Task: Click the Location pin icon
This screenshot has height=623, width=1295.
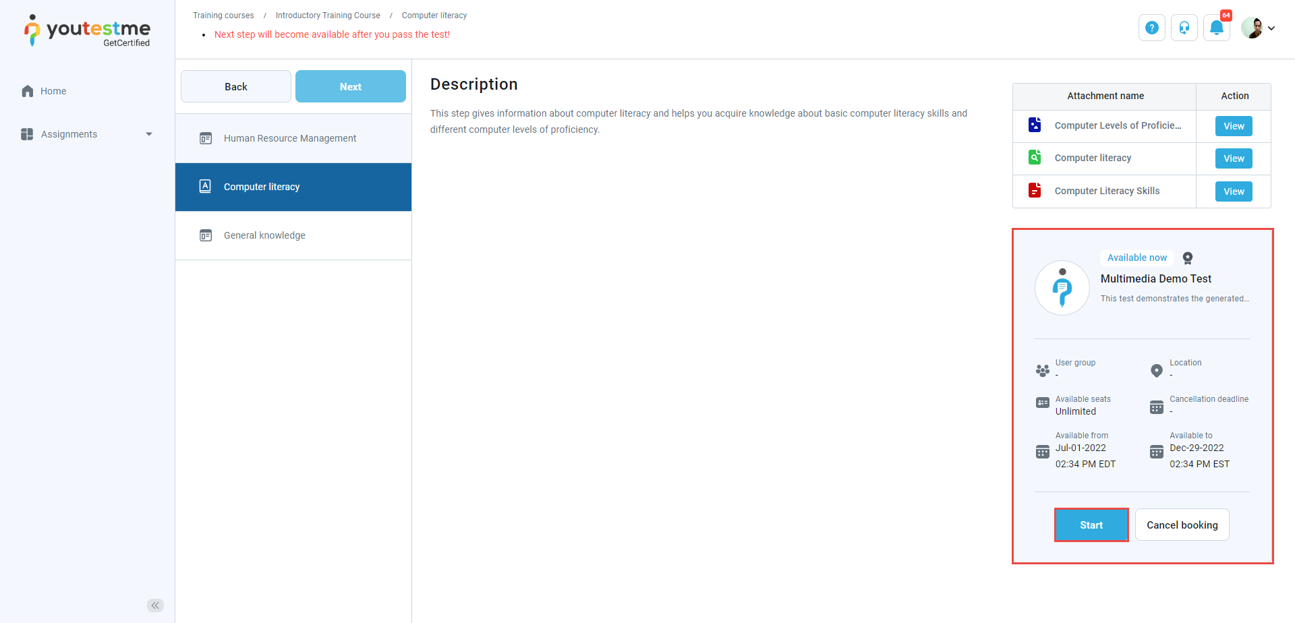Action: click(x=1157, y=370)
